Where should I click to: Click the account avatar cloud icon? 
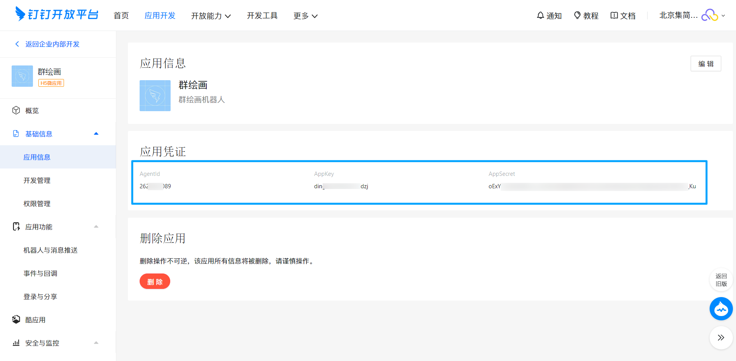tap(710, 15)
